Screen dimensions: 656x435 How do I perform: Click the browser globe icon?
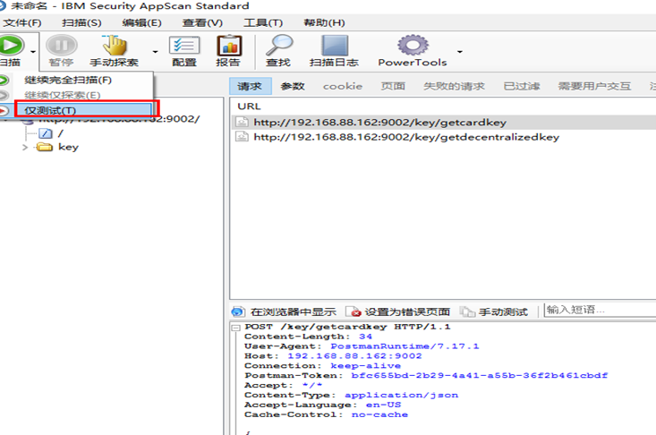238,312
